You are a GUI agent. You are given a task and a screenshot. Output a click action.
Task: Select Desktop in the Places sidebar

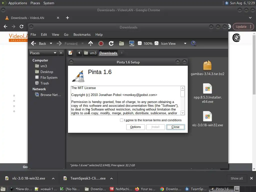(x=44, y=72)
